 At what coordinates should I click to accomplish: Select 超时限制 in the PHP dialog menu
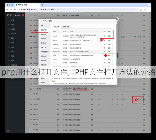(43, 43)
